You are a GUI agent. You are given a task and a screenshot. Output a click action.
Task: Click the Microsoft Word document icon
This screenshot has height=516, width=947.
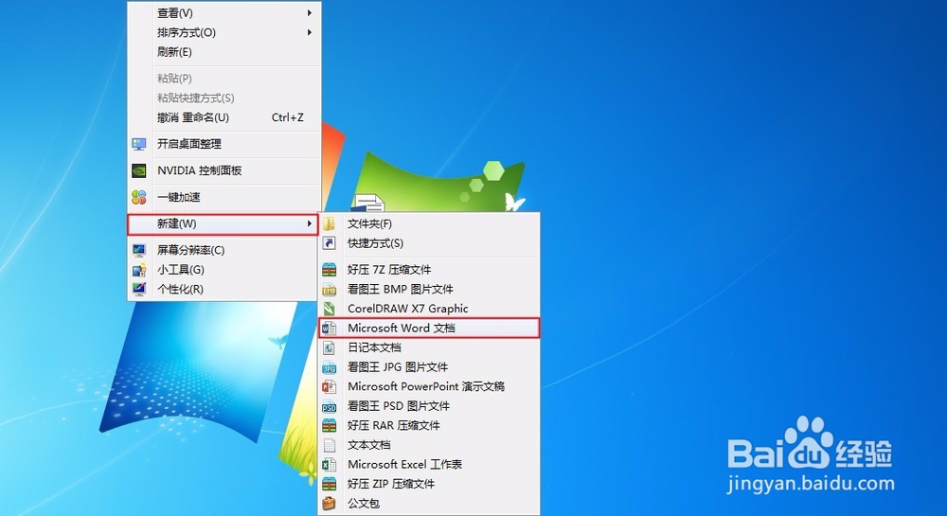(329, 329)
